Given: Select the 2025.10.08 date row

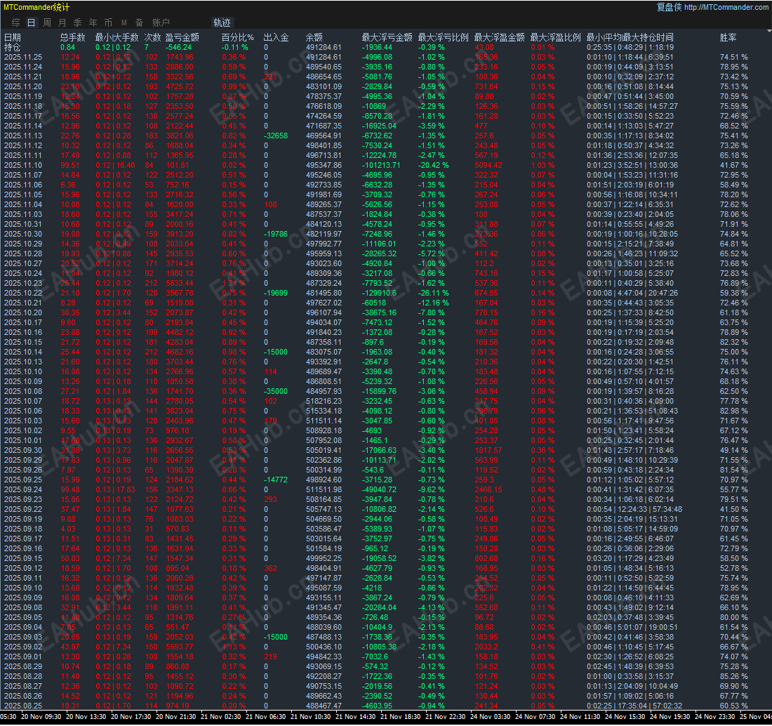Looking at the screenshot, I should pos(23,392).
